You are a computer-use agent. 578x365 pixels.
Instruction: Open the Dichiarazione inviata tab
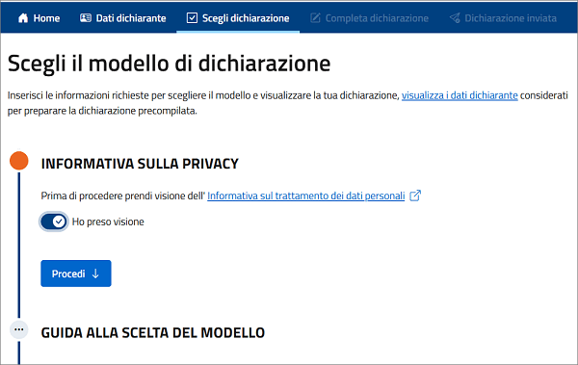[x=503, y=18]
